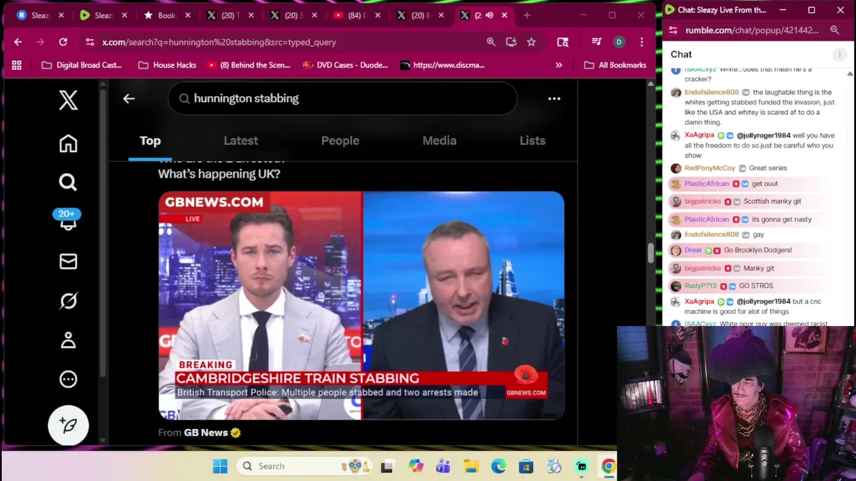This screenshot has height=481, width=856.
Task: Switch to the Book starred browser tab
Action: (162, 15)
